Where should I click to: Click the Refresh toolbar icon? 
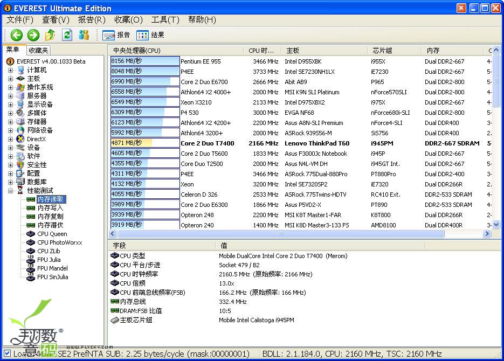pyautogui.click(x=67, y=34)
